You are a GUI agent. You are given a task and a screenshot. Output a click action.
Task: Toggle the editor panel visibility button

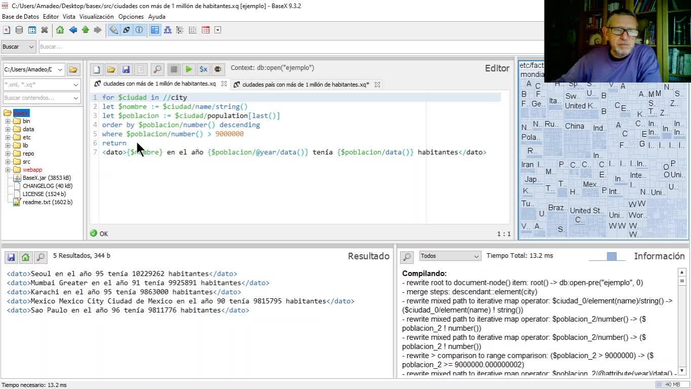114,30
